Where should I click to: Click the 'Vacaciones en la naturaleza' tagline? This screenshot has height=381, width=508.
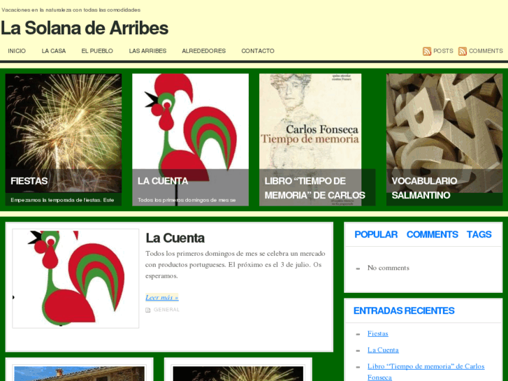tap(71, 10)
